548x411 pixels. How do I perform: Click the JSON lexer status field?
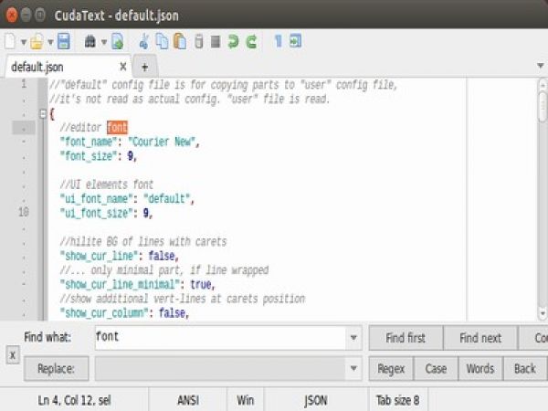pyautogui.click(x=315, y=400)
